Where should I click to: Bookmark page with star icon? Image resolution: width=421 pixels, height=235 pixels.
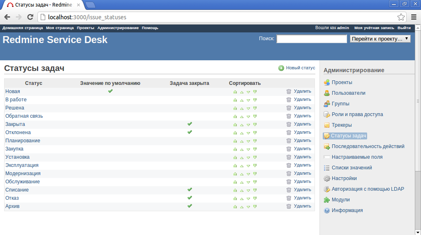point(401,17)
